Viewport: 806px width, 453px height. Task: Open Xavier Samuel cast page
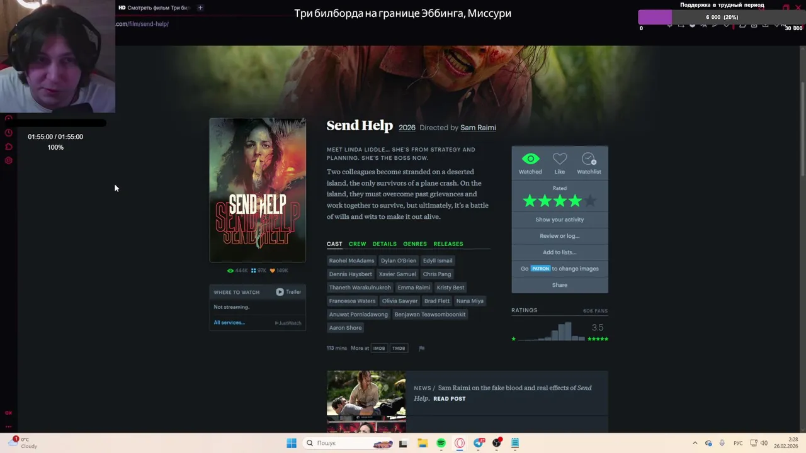(397, 274)
